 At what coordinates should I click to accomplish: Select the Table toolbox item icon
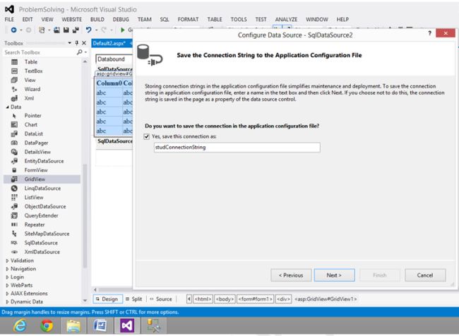tap(14, 62)
